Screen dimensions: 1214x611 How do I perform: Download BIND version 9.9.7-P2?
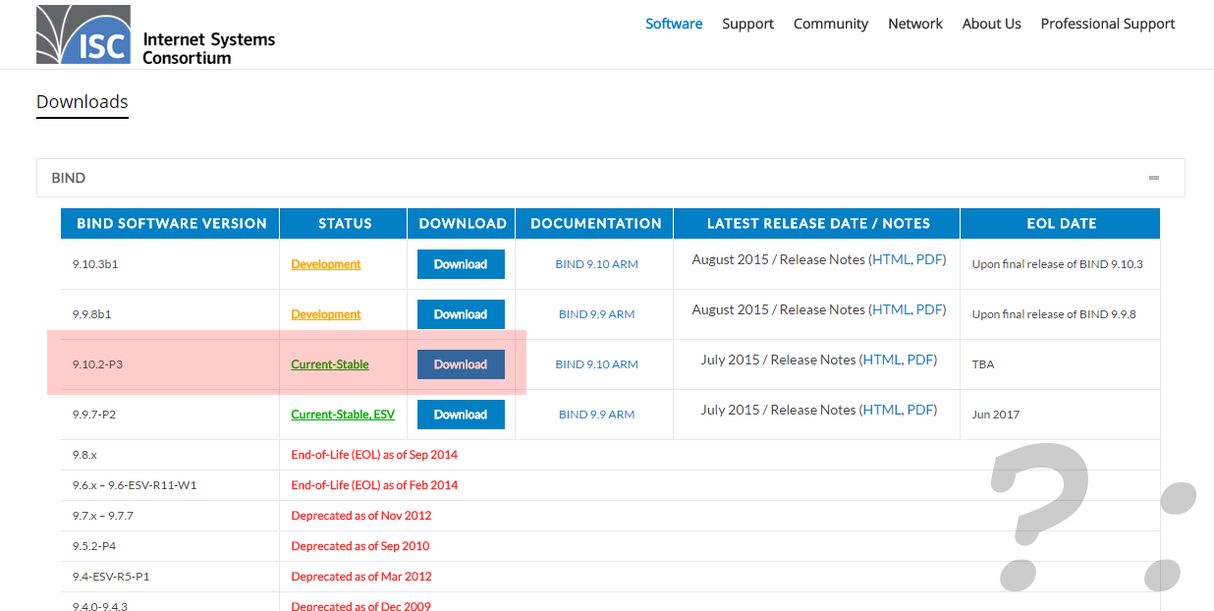point(460,414)
